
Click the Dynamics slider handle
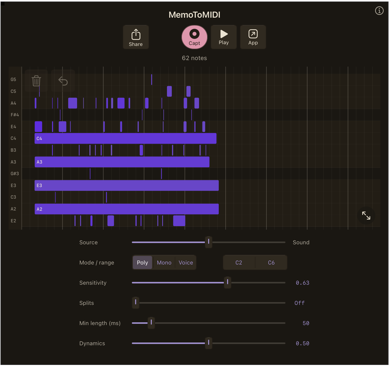[x=209, y=343]
